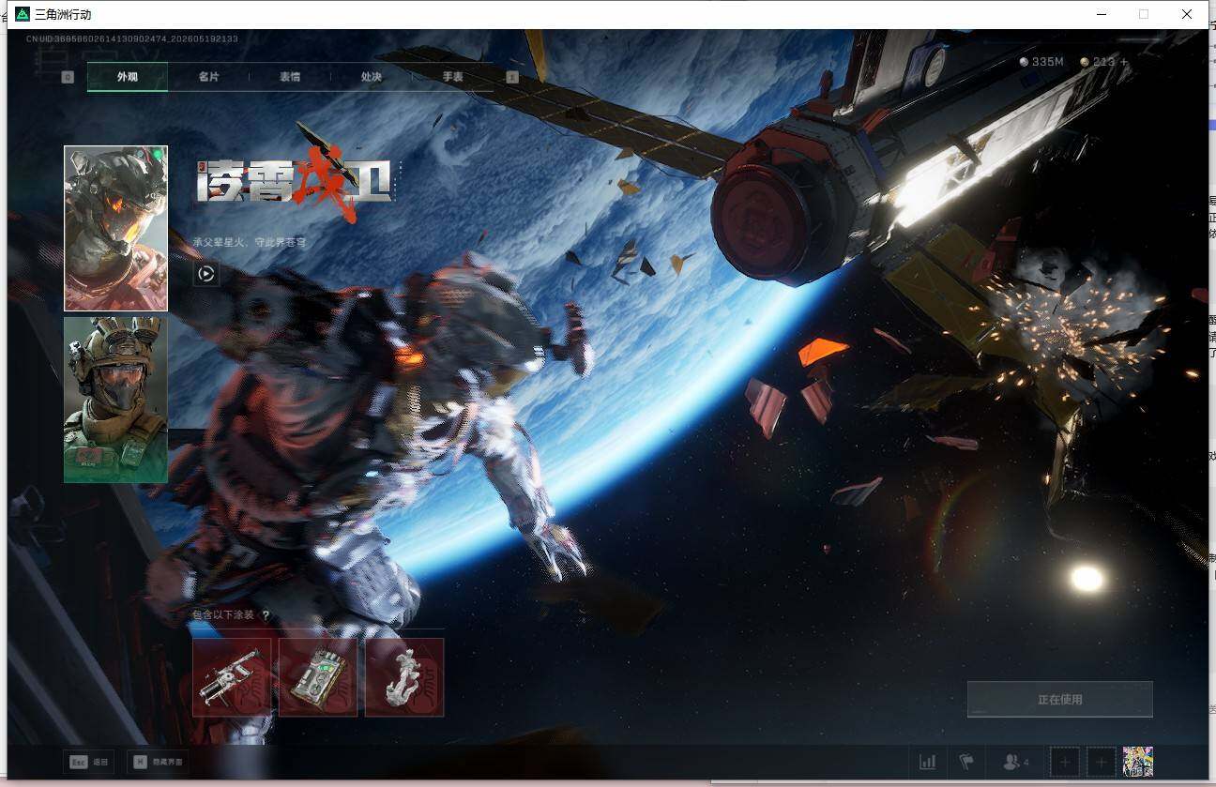Screen dimensions: 1216x787
Task: Click the second empty squad slot plus
Action: click(1102, 763)
